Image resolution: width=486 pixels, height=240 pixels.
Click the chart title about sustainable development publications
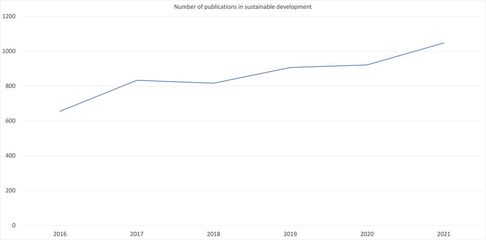(243, 7)
